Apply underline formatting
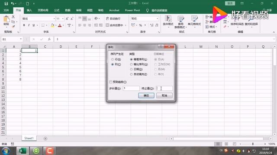 pyautogui.click(x=34, y=25)
